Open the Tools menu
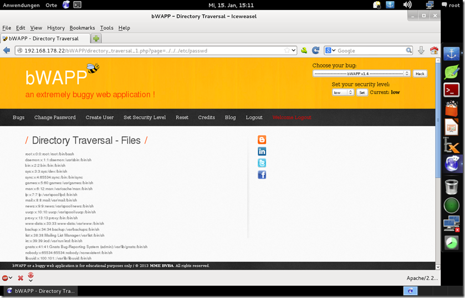 [x=106, y=28]
